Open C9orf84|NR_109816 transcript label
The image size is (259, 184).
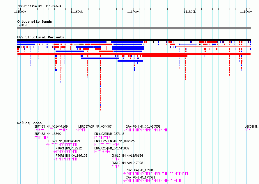tap(140, 170)
